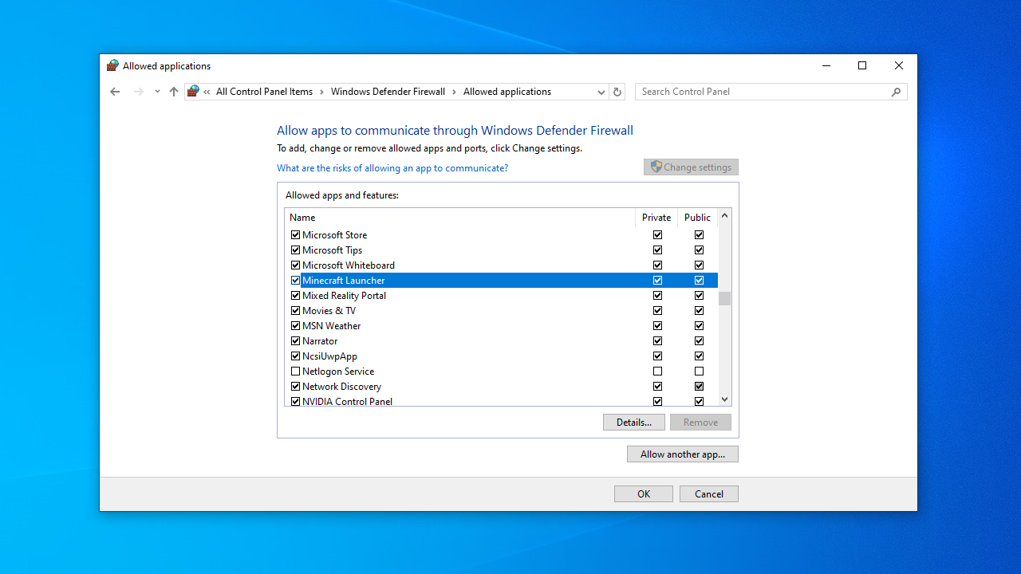Expand the address bar history dropdown

coord(601,92)
